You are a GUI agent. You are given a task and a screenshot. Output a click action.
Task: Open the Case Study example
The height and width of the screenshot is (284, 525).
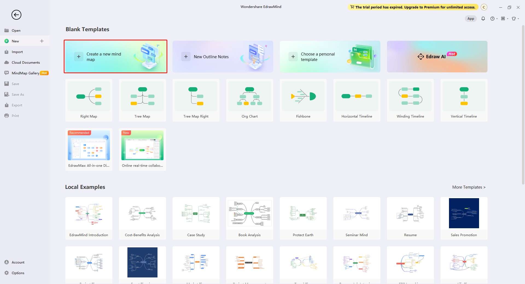point(196,218)
